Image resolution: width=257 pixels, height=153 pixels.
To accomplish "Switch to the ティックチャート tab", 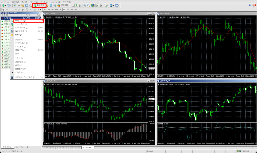I will [x=21, y=147].
